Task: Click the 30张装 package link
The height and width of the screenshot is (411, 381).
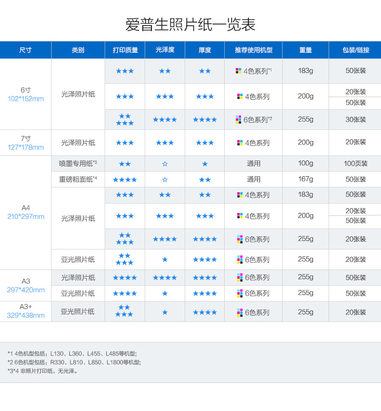Action: 355,119
